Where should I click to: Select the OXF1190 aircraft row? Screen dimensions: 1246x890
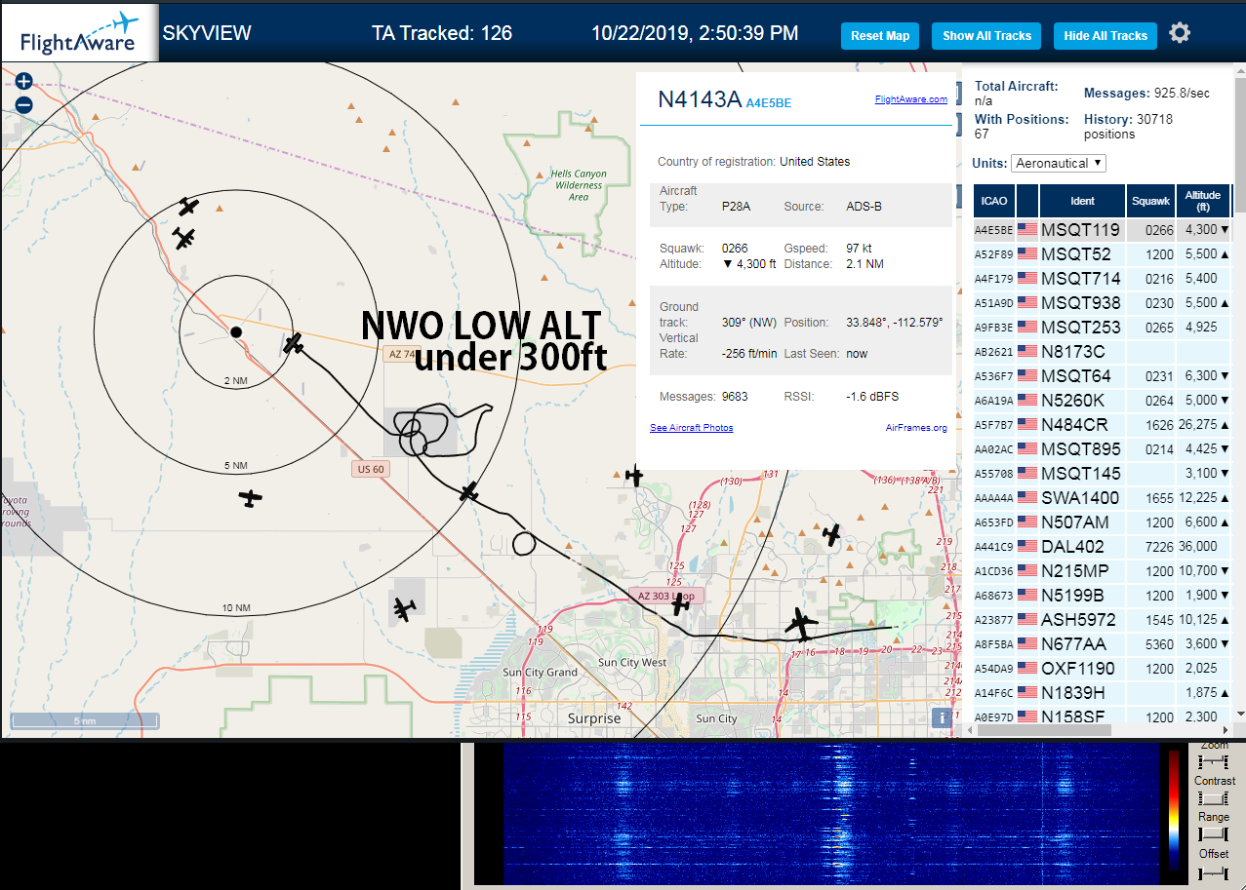click(1103, 669)
